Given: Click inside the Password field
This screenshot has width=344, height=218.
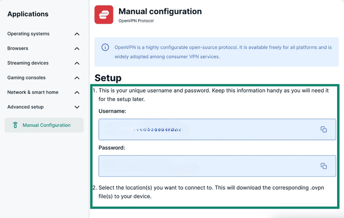Looking at the screenshot, I should click(x=217, y=166).
